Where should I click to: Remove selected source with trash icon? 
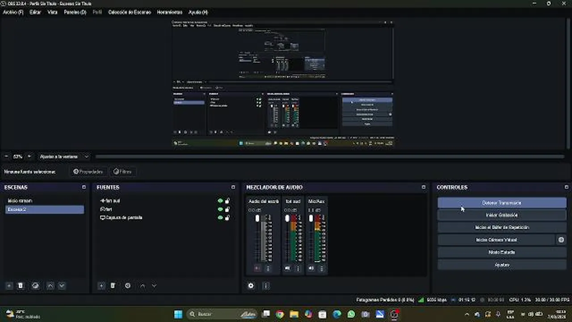tap(113, 285)
